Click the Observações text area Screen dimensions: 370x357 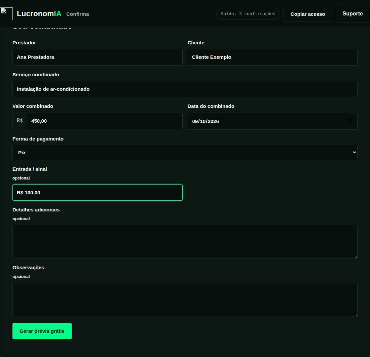coord(185,300)
